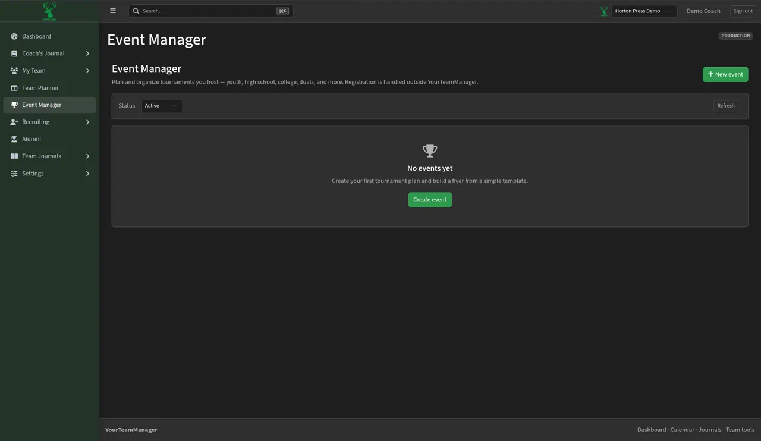Open Dashboard from the sidebar
This screenshot has height=441, width=761.
pos(49,36)
